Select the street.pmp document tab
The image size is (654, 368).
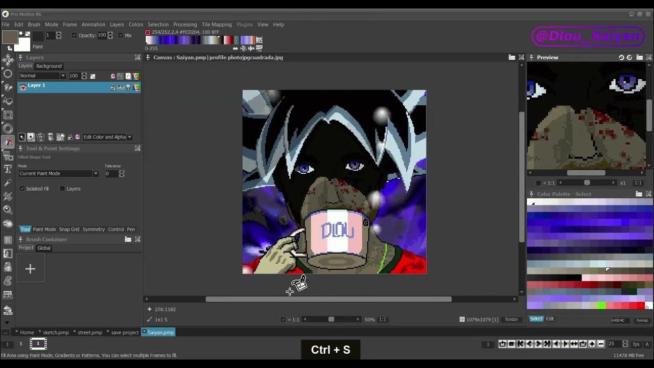point(88,332)
